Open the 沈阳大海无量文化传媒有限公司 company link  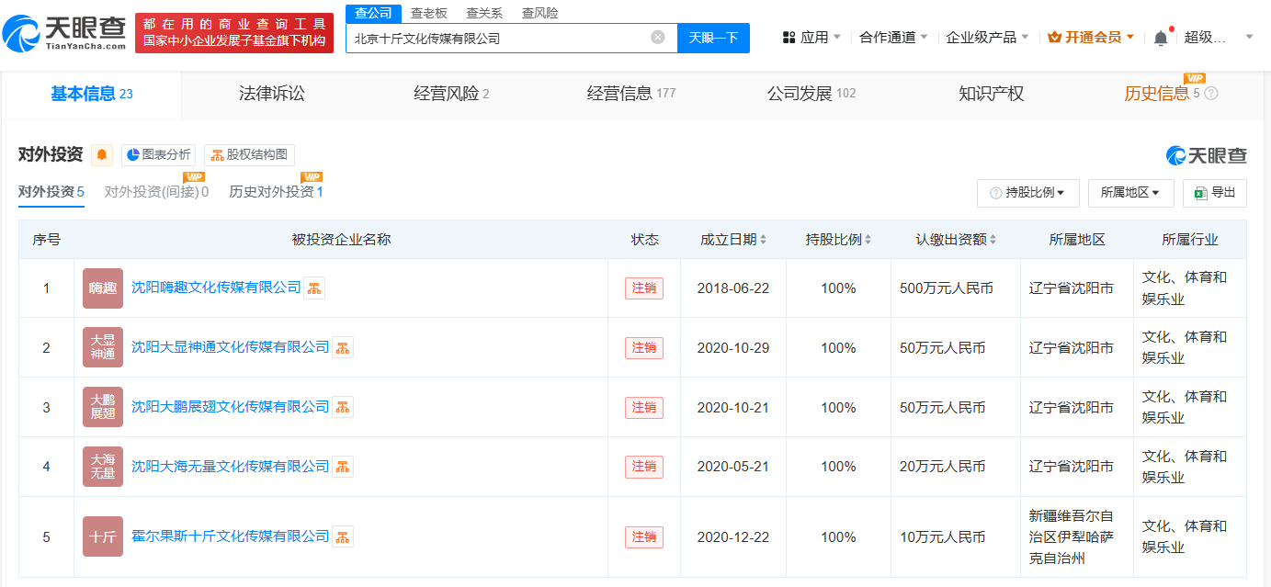(x=230, y=467)
